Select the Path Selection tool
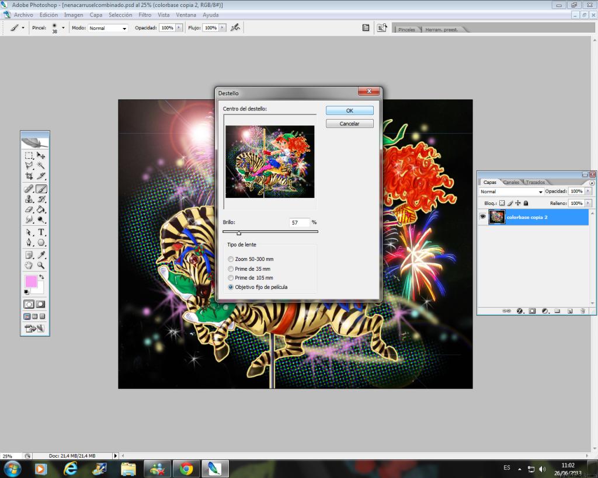 [x=29, y=232]
